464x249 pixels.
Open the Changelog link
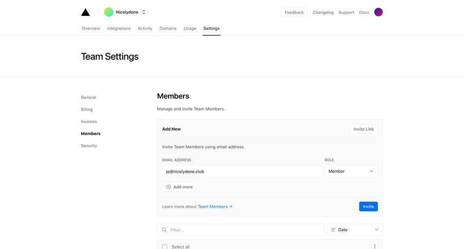coord(323,12)
